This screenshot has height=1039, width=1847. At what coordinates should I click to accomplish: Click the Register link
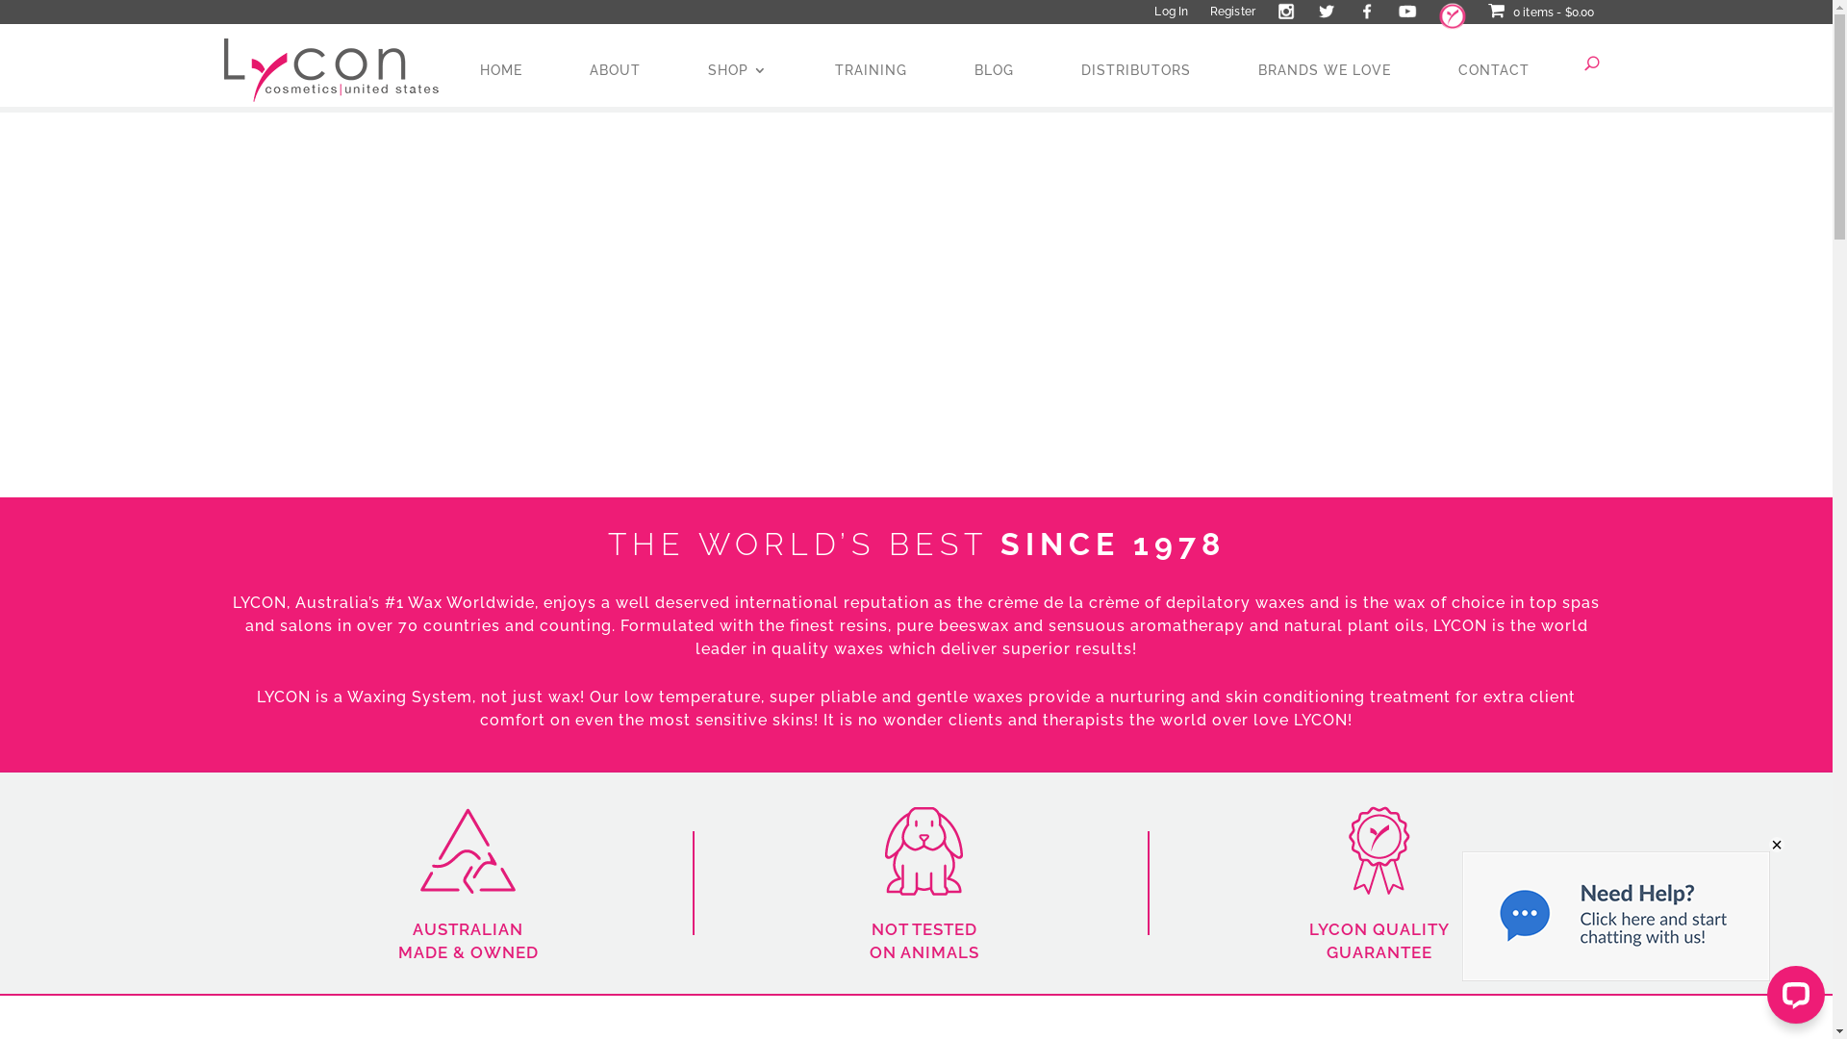[1232, 12]
